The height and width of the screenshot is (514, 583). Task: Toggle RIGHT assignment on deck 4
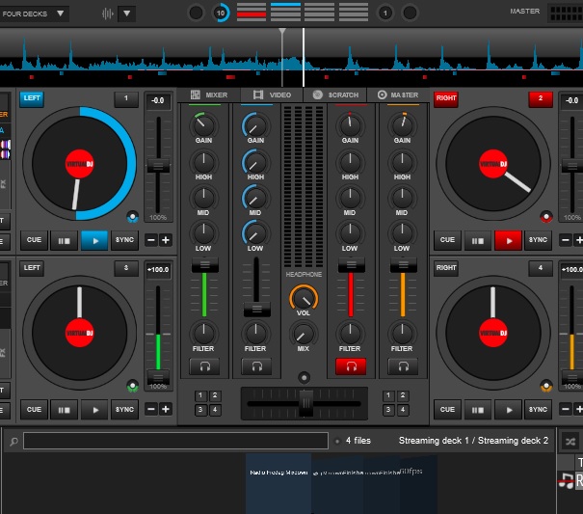(x=446, y=268)
